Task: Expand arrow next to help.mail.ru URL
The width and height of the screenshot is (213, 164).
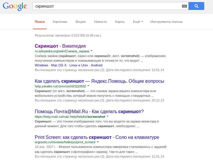Action: point(108,116)
